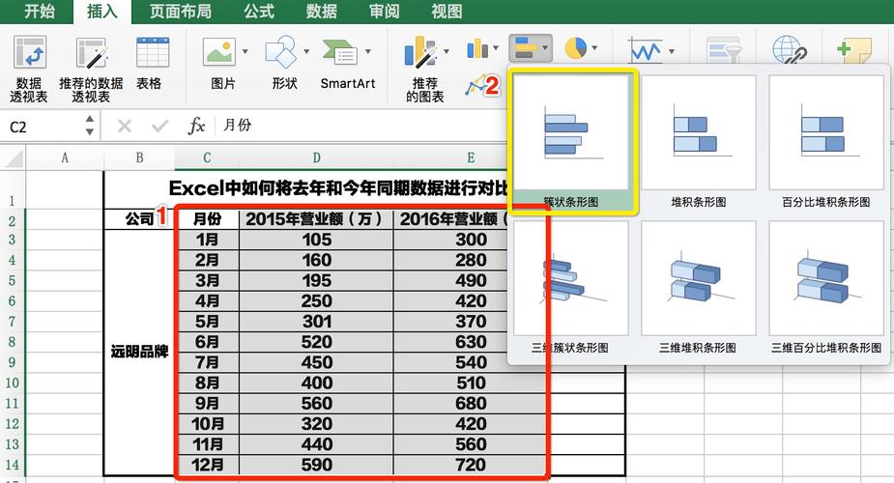This screenshot has height=483, width=894.
Task: Switch to the 页面布局 tab
Action: pyautogui.click(x=180, y=12)
